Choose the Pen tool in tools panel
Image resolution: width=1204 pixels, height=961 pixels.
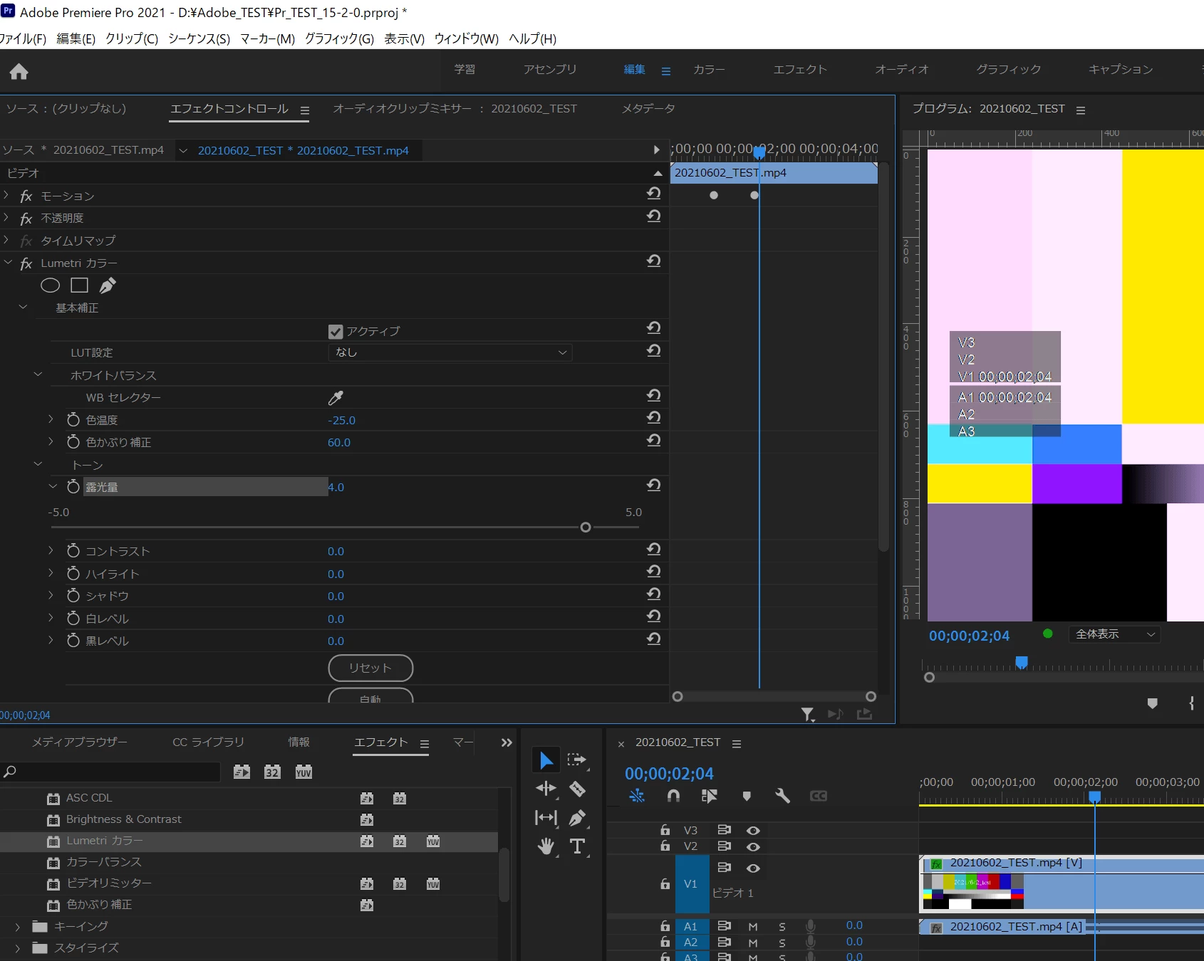(577, 818)
